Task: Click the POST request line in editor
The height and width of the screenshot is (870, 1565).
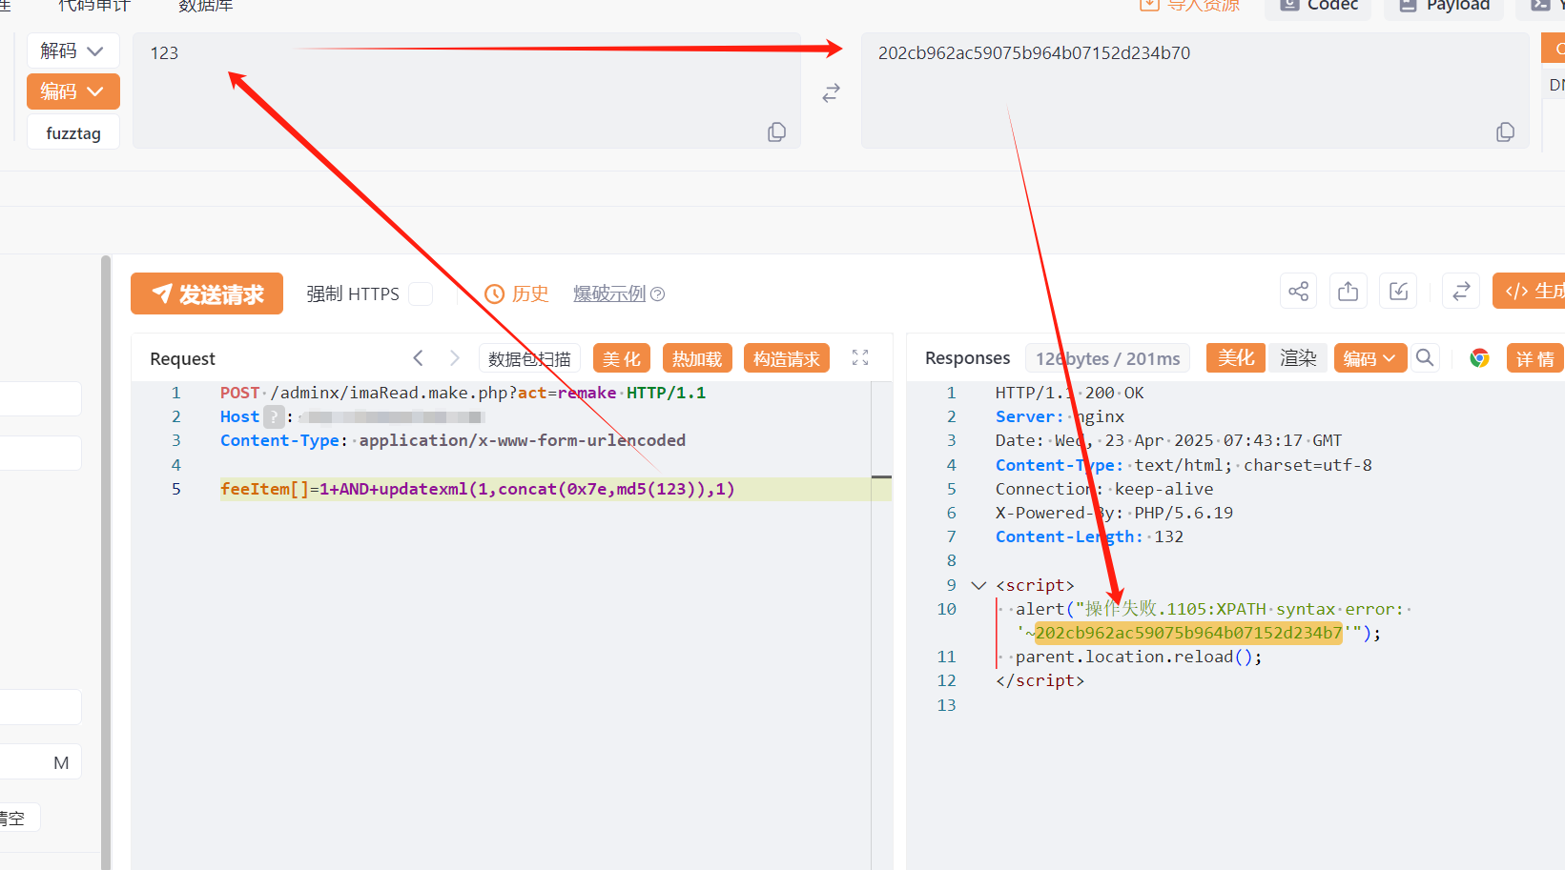Action: (463, 393)
